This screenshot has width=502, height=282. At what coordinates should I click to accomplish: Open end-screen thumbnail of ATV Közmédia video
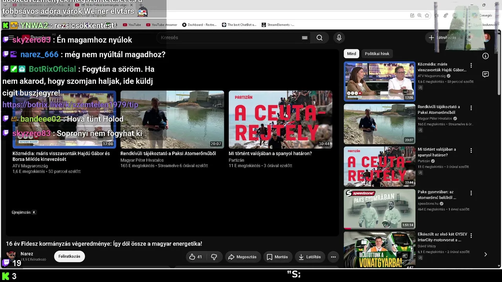point(64,119)
